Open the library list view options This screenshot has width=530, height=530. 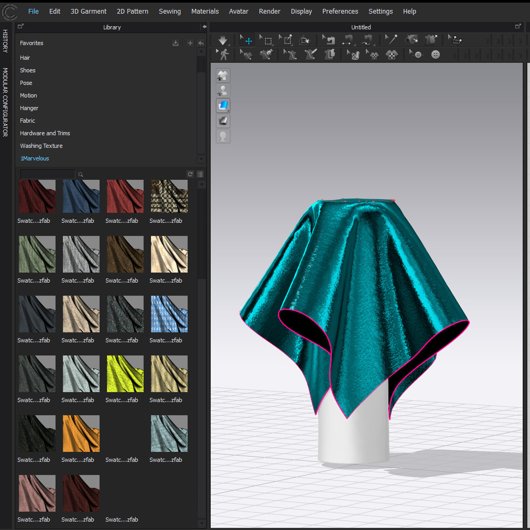(x=200, y=174)
